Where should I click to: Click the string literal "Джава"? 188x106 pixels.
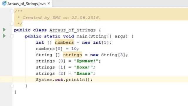83,73
